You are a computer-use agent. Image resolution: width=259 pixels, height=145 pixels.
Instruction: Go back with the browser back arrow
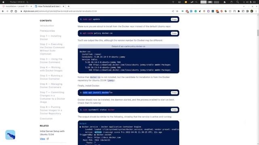(x=3, y=11)
